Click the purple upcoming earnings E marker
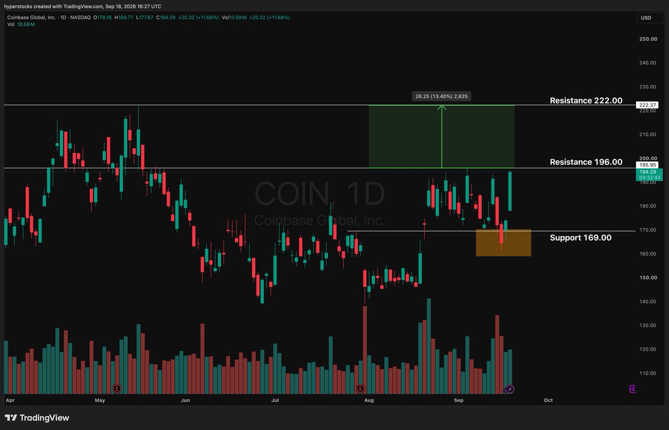The image size is (669, 430). (x=632, y=389)
